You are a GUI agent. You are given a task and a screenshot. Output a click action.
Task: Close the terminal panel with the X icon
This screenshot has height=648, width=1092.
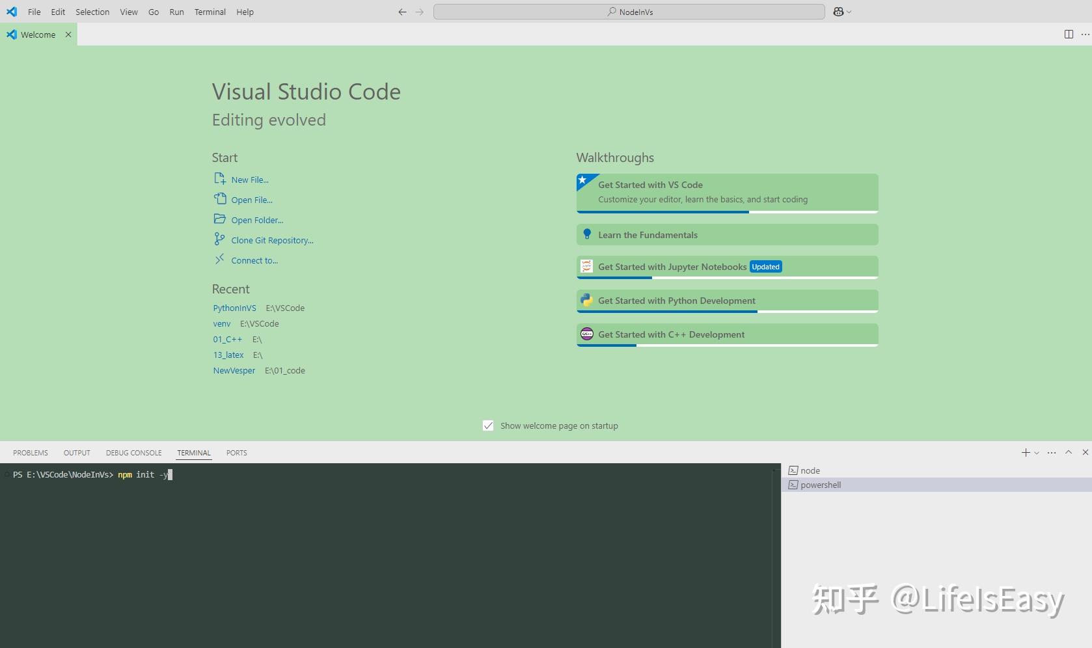(x=1085, y=452)
